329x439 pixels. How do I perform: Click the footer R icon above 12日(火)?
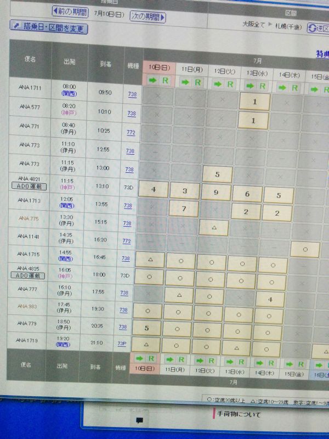212,361
